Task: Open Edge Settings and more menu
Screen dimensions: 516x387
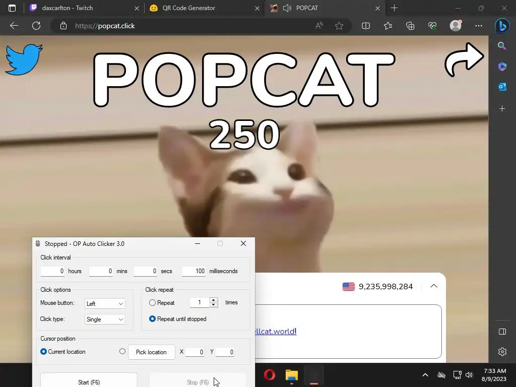Action: click(479, 26)
